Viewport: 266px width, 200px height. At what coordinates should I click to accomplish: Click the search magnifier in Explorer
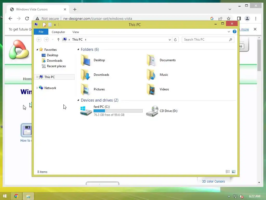point(230,40)
